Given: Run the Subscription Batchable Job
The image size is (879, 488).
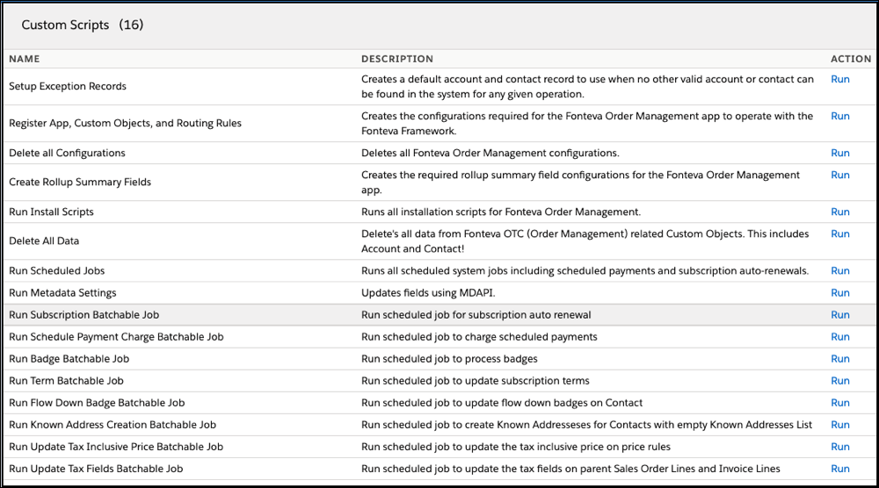Looking at the screenshot, I should [839, 314].
